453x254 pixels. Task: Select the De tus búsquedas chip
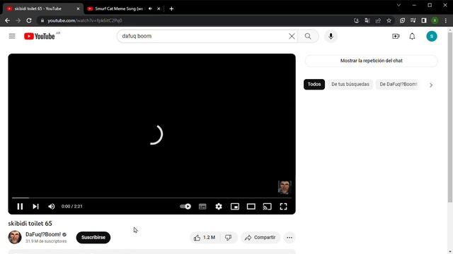pos(350,85)
